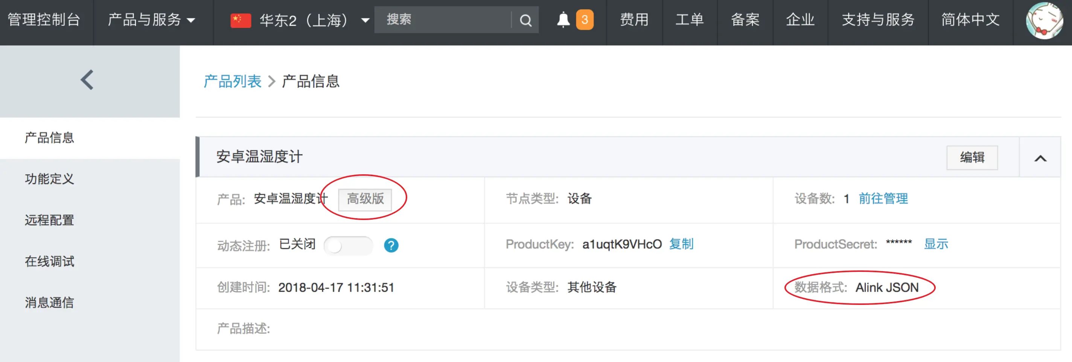Click the 产品描述 label
The height and width of the screenshot is (362, 1072).
click(x=244, y=329)
